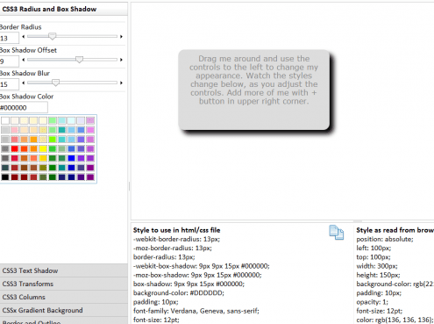Screen dimensions: 434x324
Task: Pick the black color swatch
Action: (x=5, y=176)
